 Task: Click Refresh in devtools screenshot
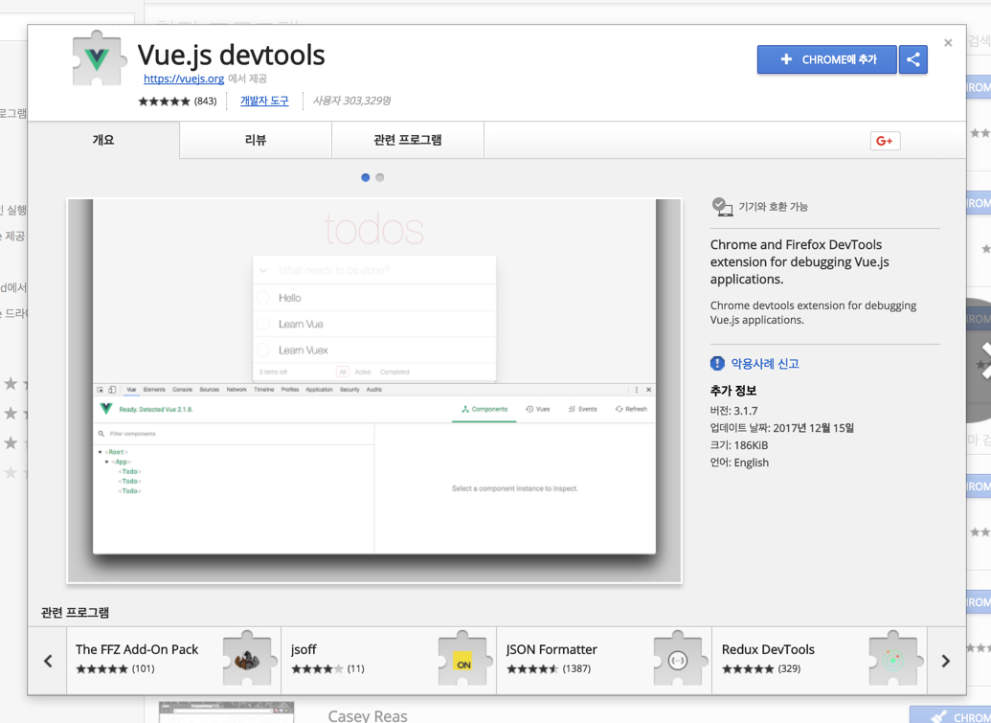tap(631, 409)
